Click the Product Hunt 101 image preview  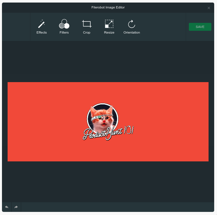tap(108, 122)
